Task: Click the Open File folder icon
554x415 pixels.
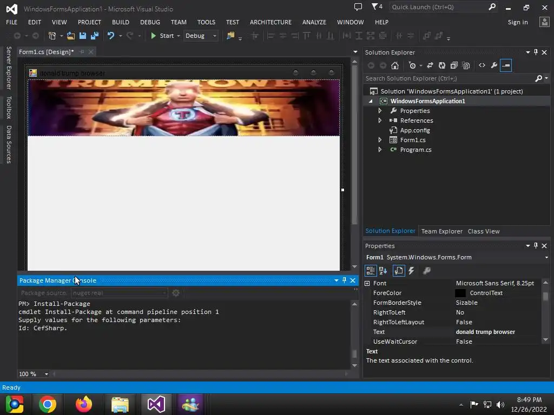Action: point(71,36)
